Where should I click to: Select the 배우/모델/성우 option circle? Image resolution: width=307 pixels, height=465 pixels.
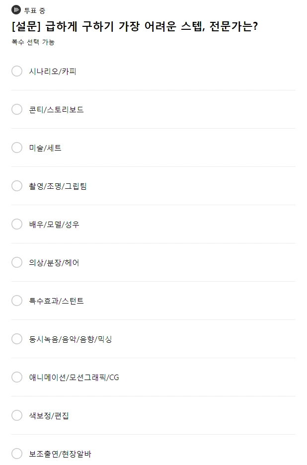[17, 224]
